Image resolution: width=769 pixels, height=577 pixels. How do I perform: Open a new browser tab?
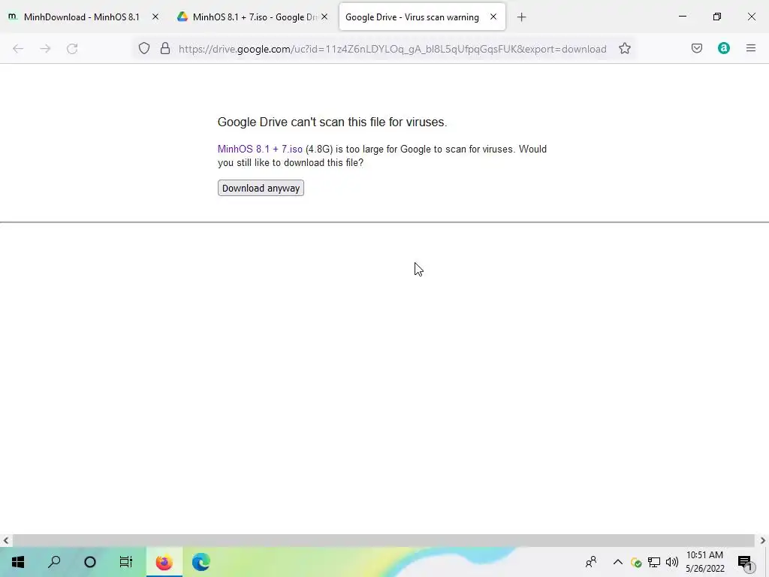(521, 17)
